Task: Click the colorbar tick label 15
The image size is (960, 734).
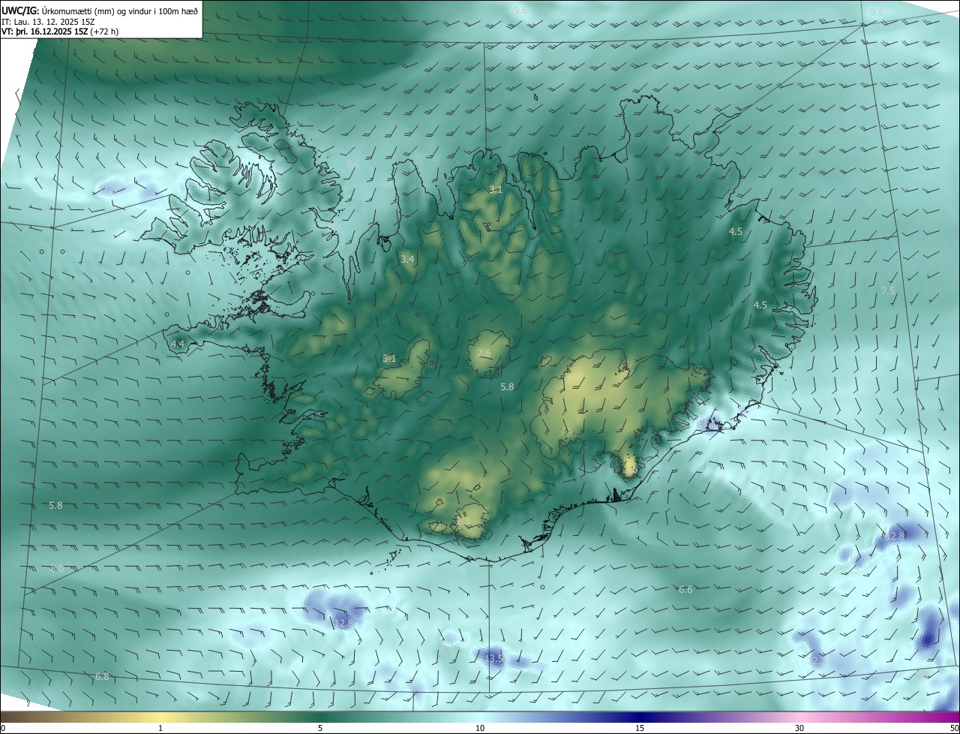Action: point(640,728)
